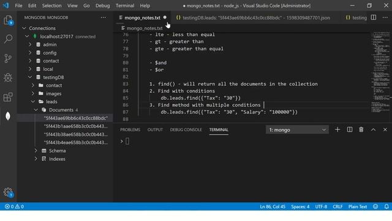Switch to the OUTPUT panel tab

[155, 130]
